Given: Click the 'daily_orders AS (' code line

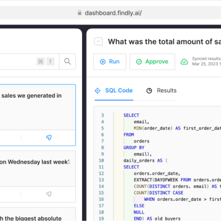Looking at the screenshot, I should tap(145, 161).
